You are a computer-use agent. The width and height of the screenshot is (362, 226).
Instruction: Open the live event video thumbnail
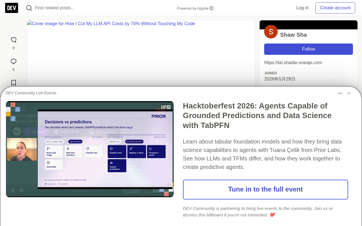click(x=90, y=149)
